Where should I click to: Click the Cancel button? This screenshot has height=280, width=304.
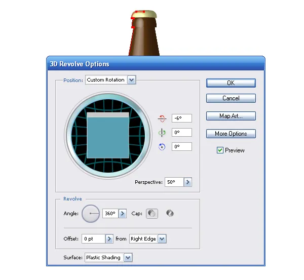[231, 98]
